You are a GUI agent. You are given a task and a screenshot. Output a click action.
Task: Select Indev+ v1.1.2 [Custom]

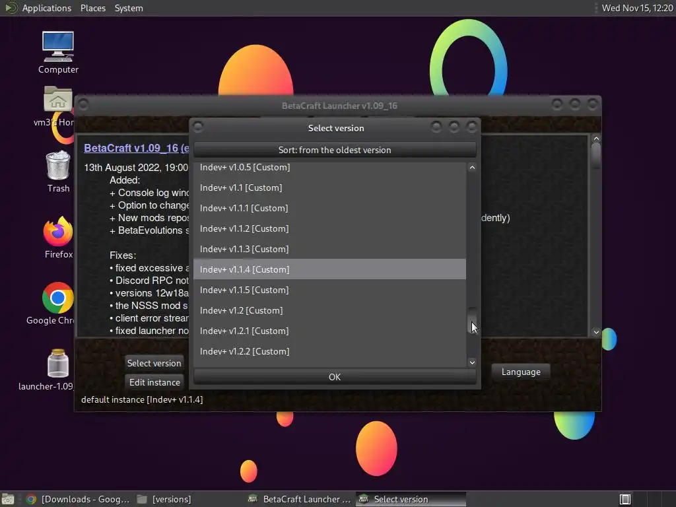(x=329, y=228)
